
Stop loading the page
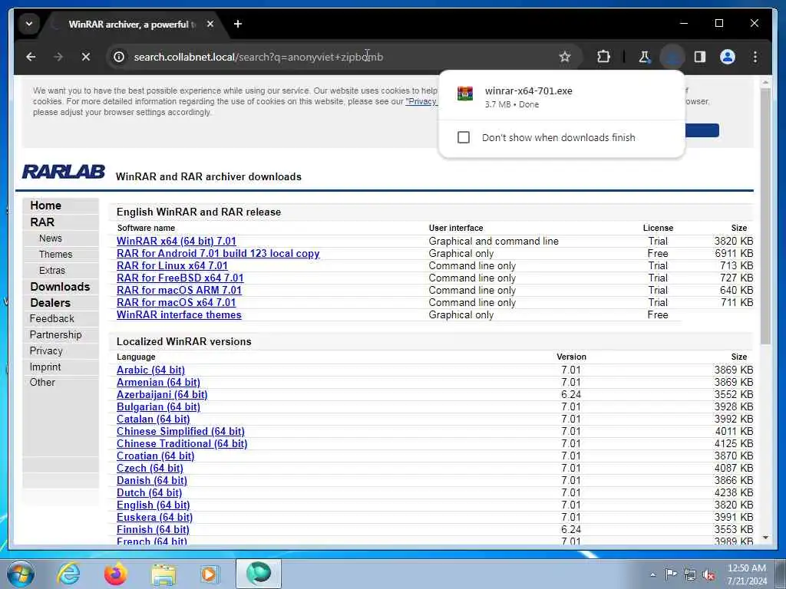pos(86,57)
